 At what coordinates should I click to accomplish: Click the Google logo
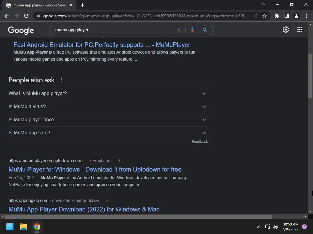(21, 30)
